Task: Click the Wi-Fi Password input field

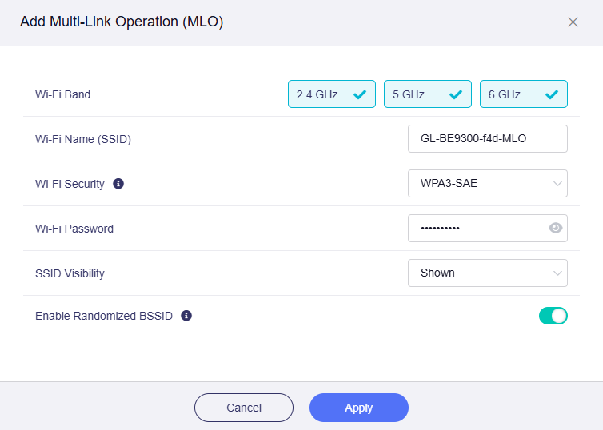Action: (488, 229)
